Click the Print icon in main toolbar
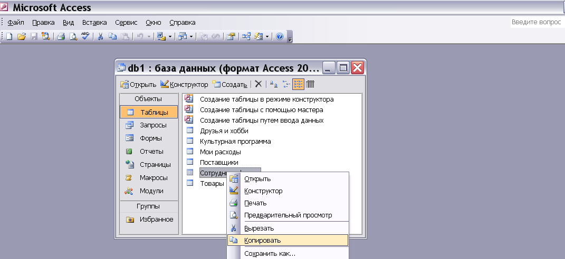Screen dimensions: 565x259 coord(61,36)
